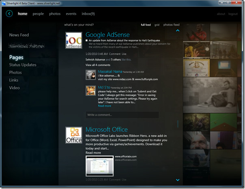The height and width of the screenshot is (189, 245).
Task: Click Read more in Mcl S'to's comment
Action: point(105,106)
